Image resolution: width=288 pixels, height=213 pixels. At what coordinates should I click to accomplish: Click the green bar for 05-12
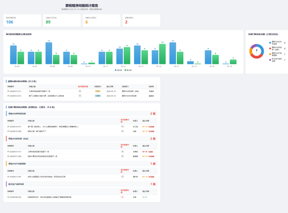127,55
